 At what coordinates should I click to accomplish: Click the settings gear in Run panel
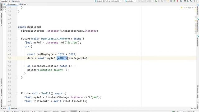point(192,109)
